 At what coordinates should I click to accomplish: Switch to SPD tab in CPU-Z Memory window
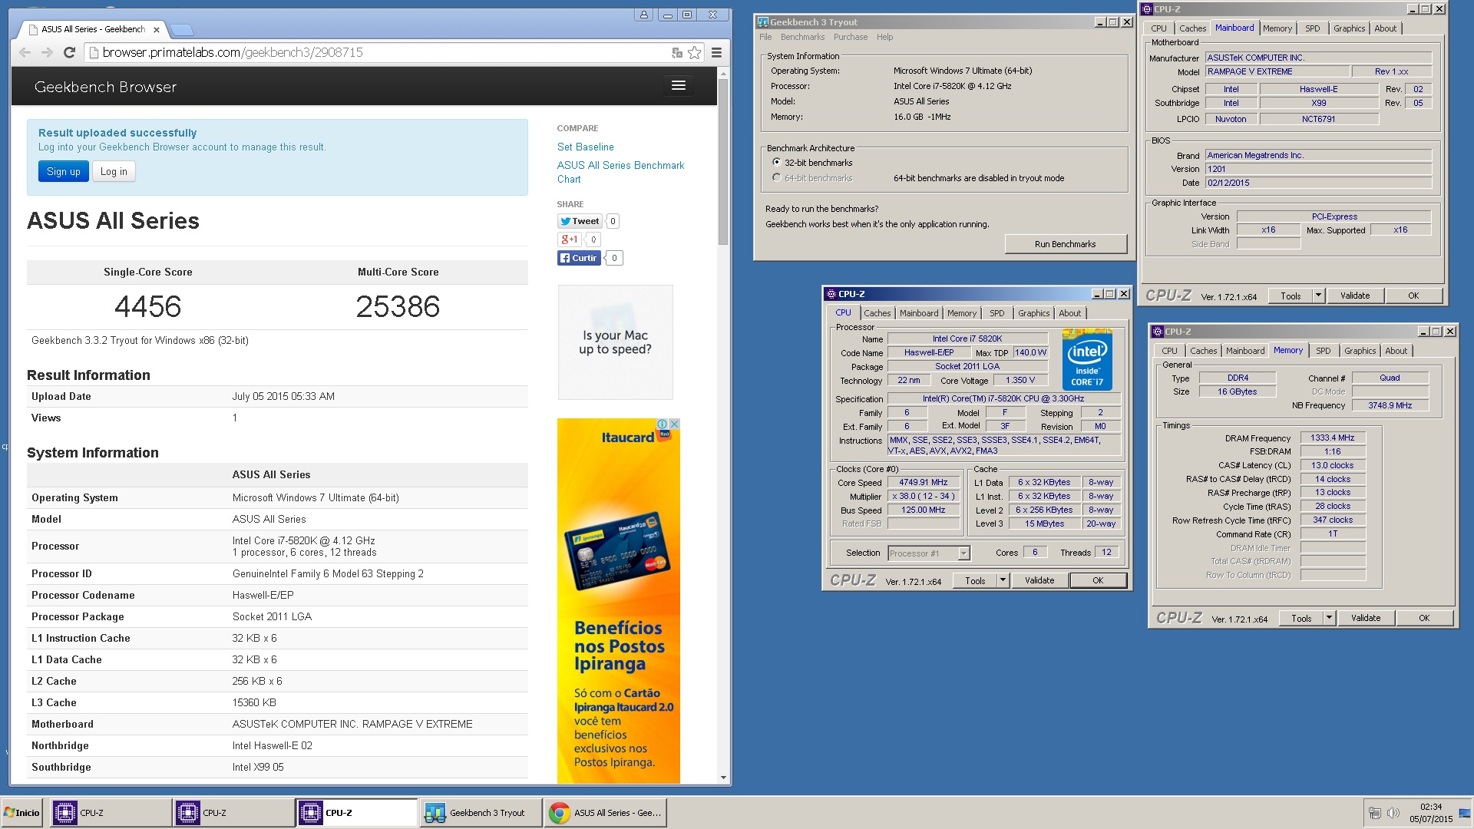point(1324,351)
